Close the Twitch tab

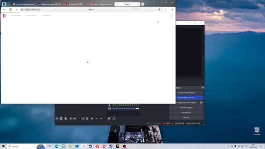(x=138, y=4)
